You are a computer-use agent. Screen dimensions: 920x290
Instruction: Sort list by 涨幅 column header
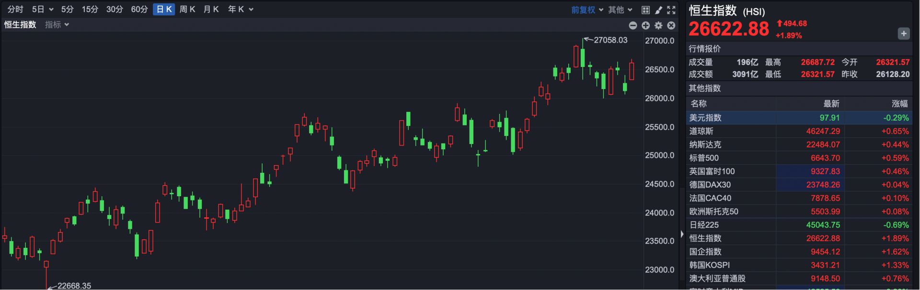(899, 103)
